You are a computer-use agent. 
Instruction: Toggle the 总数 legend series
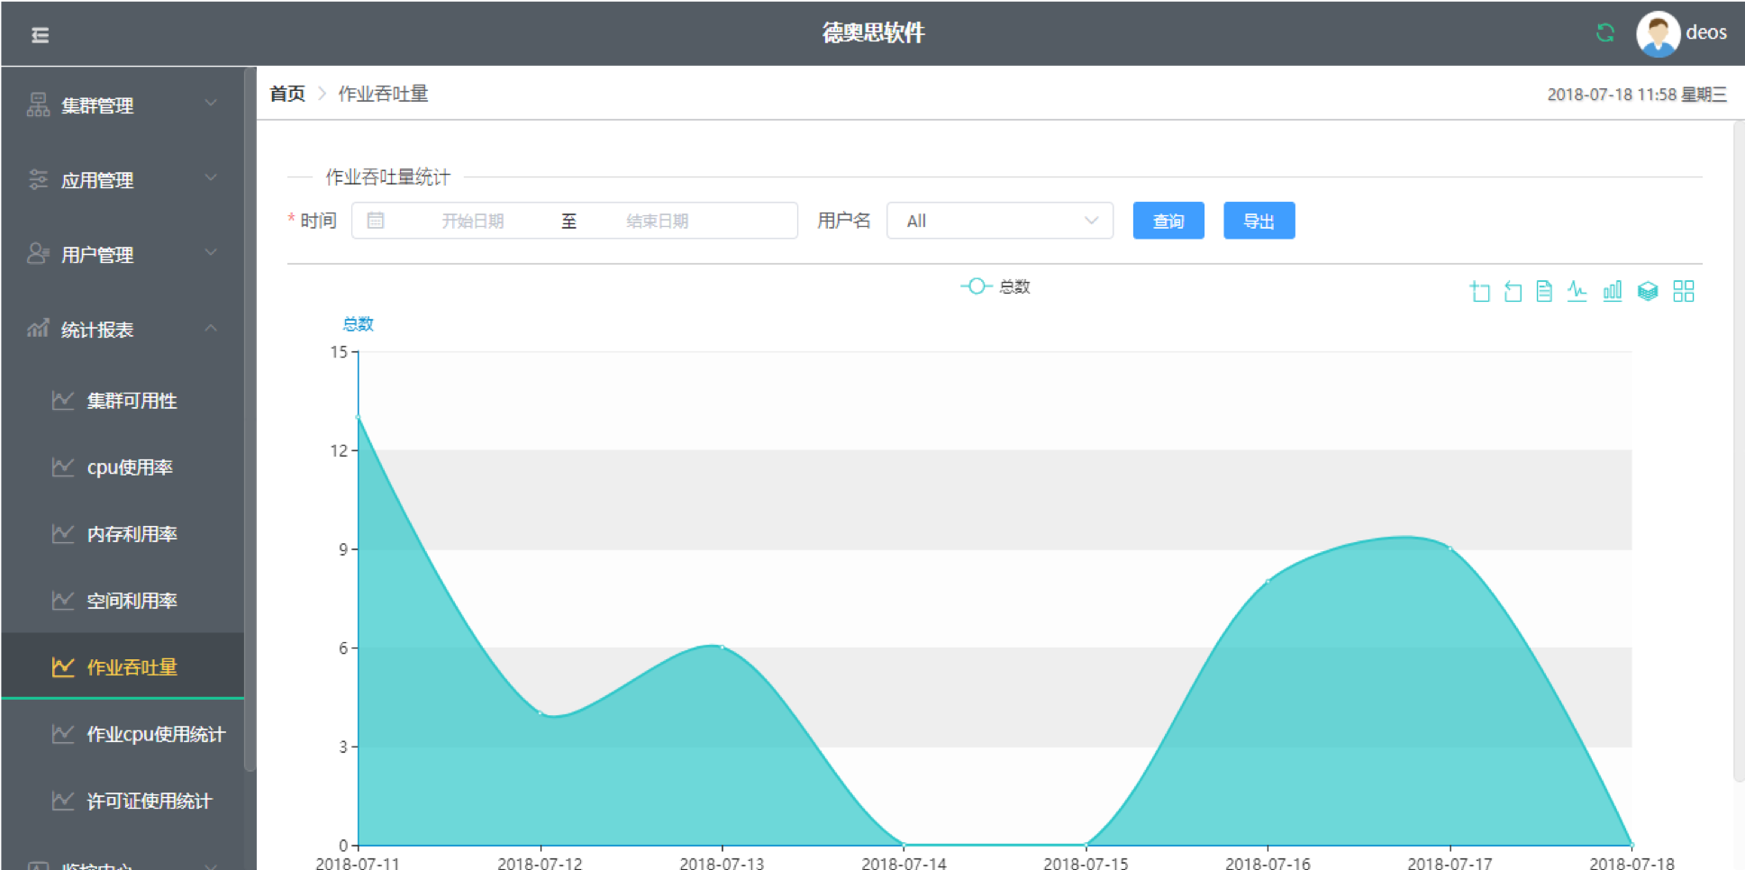pos(995,286)
